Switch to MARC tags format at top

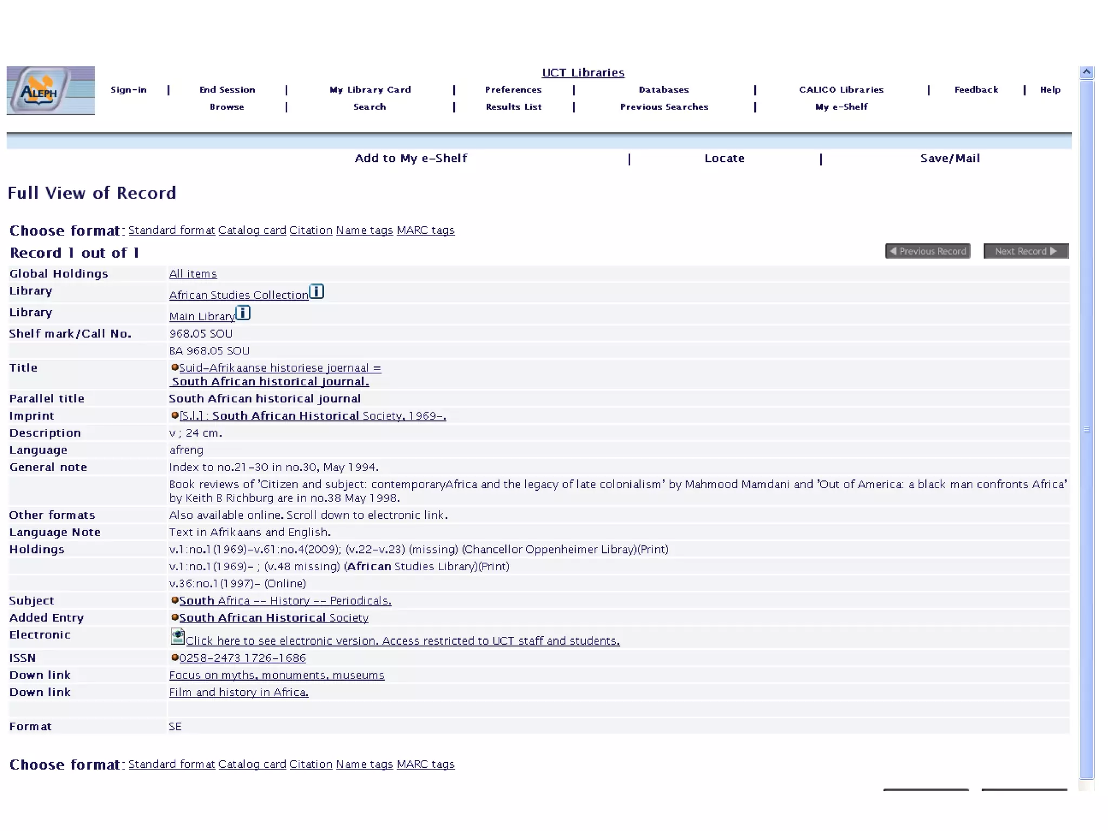[x=425, y=230]
